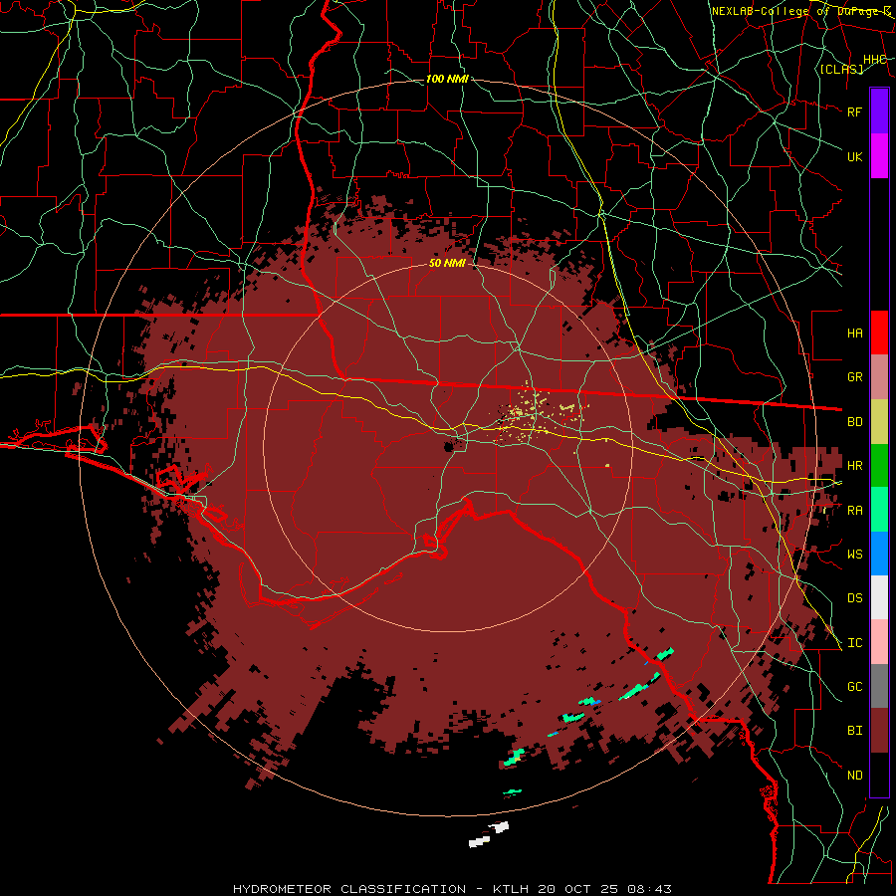896x896 pixels.
Task: Click the GC legend label
Action: coord(854,687)
